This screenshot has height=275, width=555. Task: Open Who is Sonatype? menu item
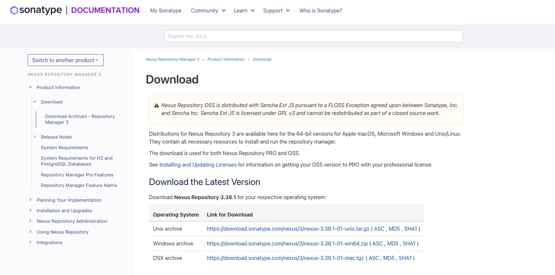coord(320,11)
